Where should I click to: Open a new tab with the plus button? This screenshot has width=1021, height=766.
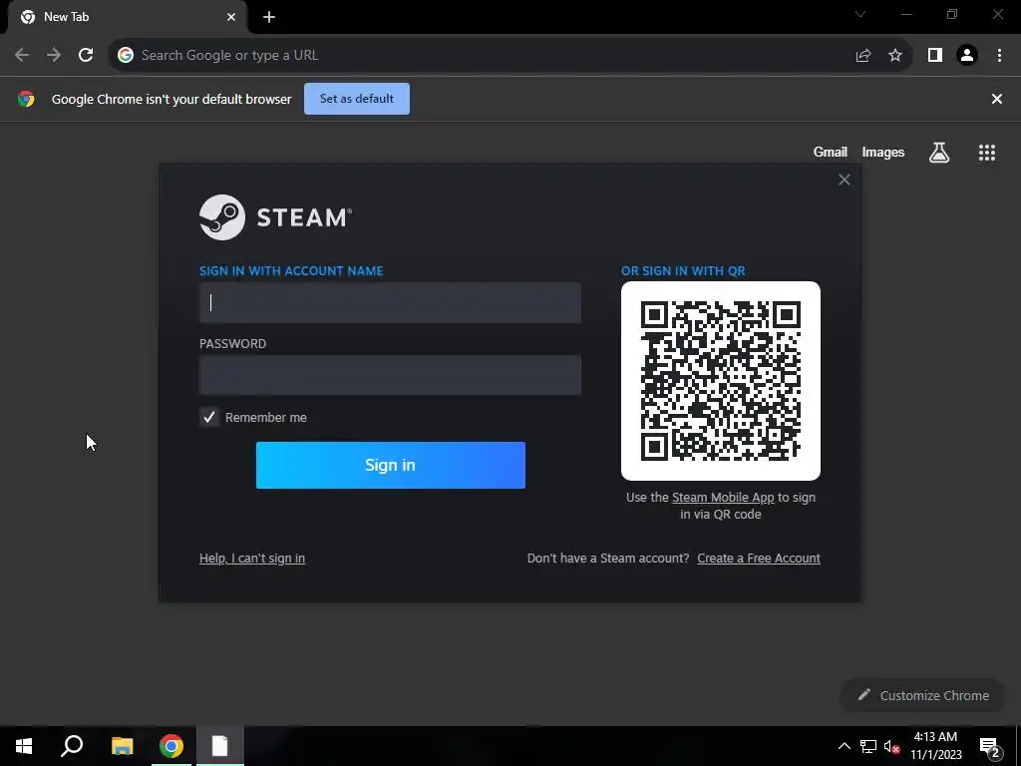[269, 17]
